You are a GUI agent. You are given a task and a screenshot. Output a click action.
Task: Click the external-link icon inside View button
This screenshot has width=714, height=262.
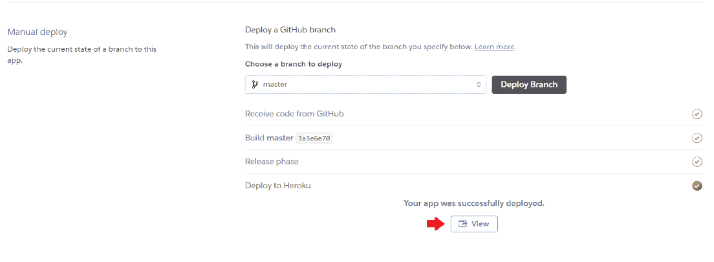pos(462,224)
